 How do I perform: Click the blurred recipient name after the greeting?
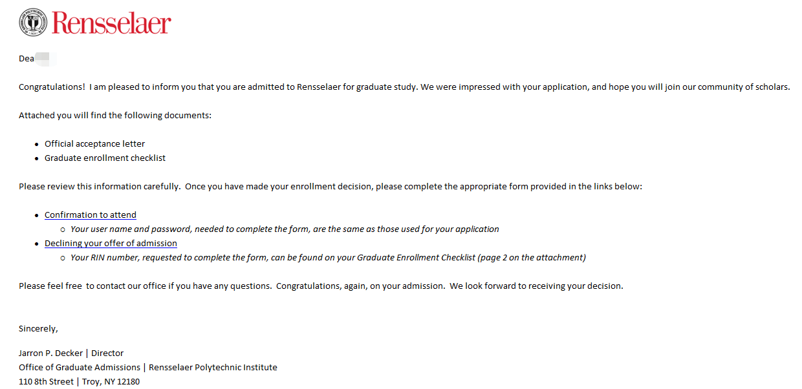click(x=45, y=59)
